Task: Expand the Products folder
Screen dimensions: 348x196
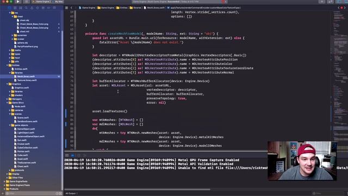Action: [x=4, y=189]
